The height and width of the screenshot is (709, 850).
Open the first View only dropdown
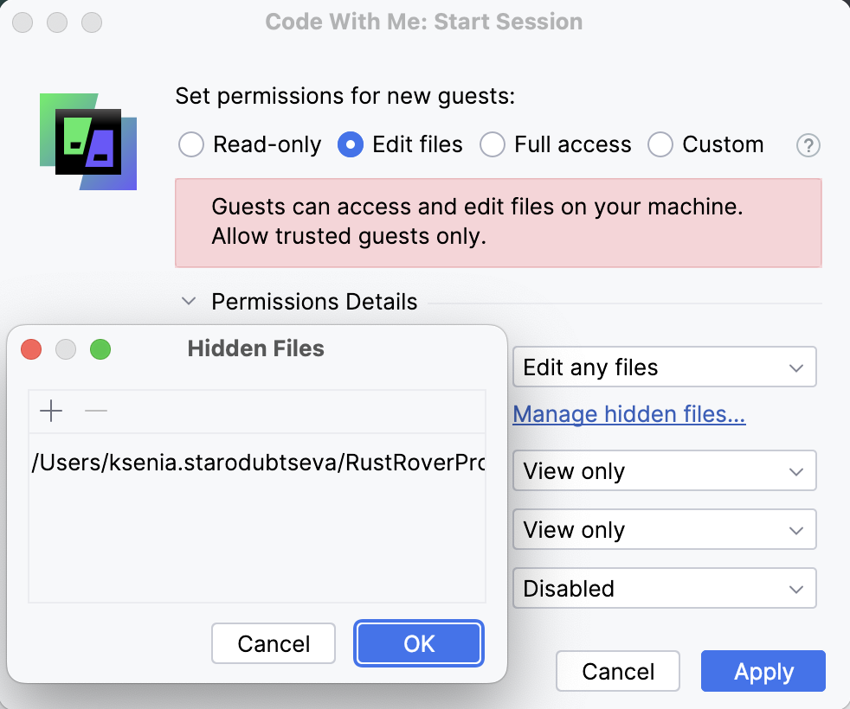(x=664, y=470)
